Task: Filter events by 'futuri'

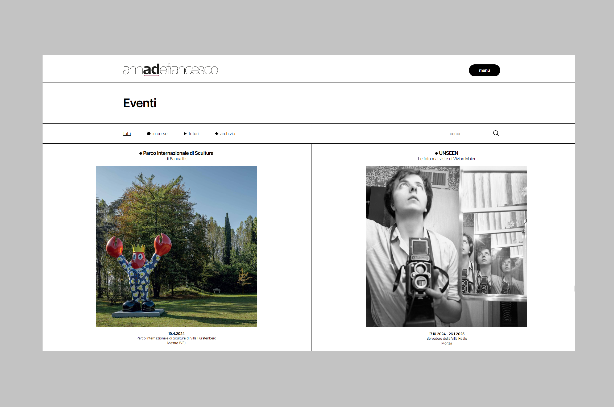Action: point(191,134)
